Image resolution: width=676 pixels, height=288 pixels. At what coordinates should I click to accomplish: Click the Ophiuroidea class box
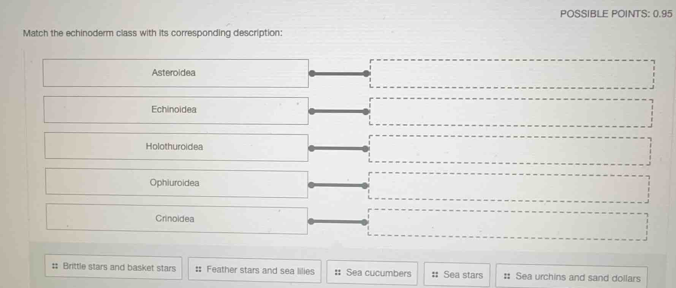(x=177, y=184)
